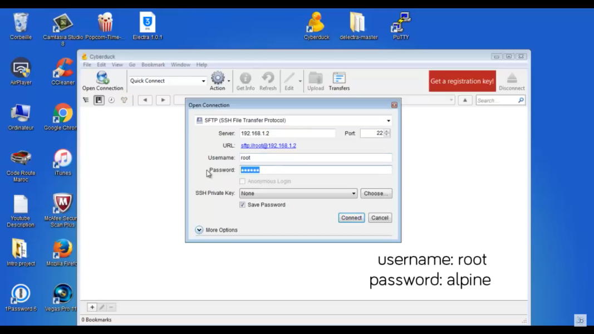Click Get a registration key button
594x334 pixels.
462,81
